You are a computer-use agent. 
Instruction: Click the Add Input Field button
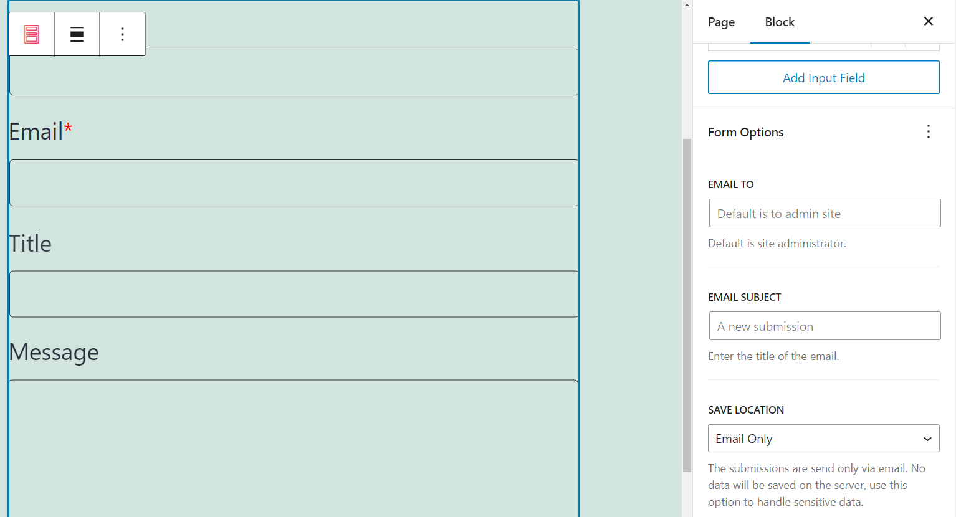coord(823,77)
